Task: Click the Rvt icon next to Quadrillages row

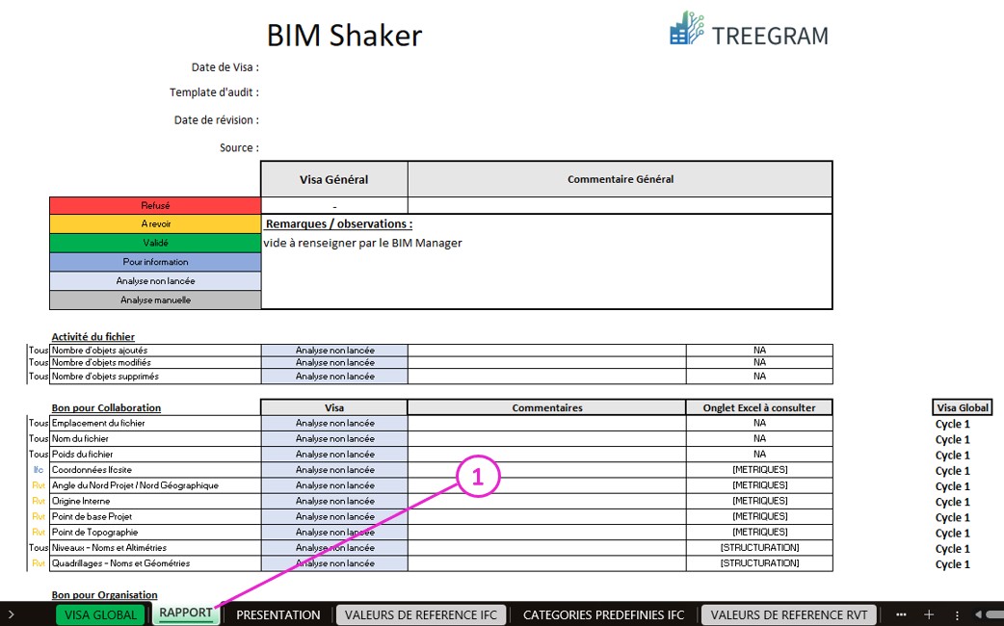Action: pyautogui.click(x=37, y=563)
